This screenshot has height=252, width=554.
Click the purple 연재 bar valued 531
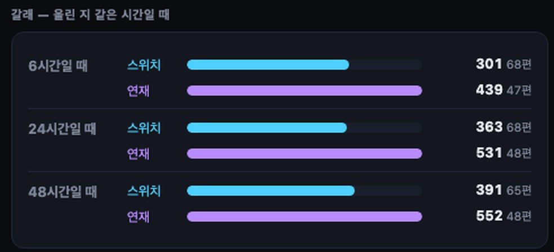pos(304,154)
